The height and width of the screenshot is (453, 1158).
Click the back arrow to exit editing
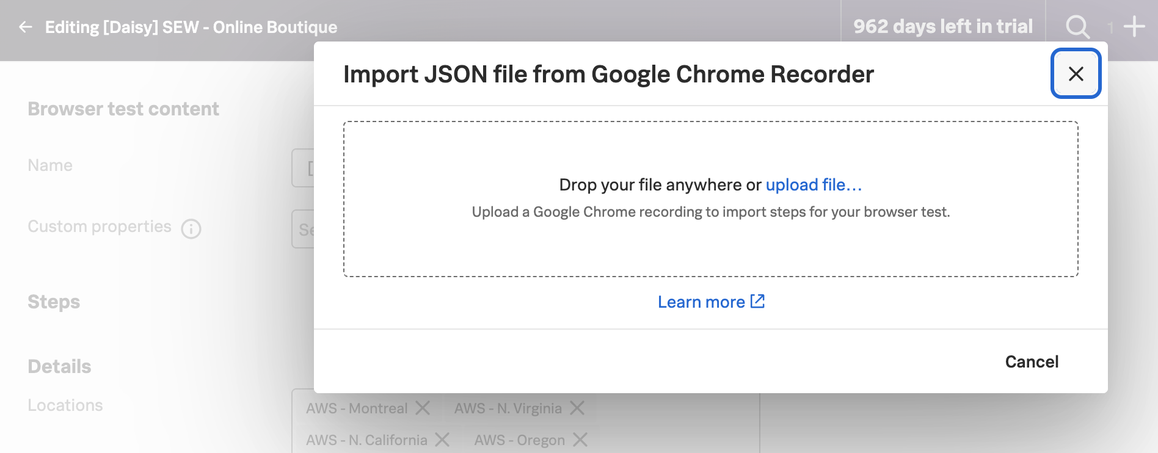coord(24,27)
